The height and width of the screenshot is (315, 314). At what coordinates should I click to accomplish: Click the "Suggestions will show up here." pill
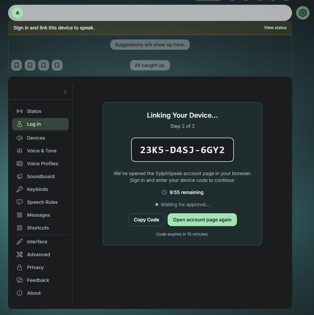(x=150, y=45)
